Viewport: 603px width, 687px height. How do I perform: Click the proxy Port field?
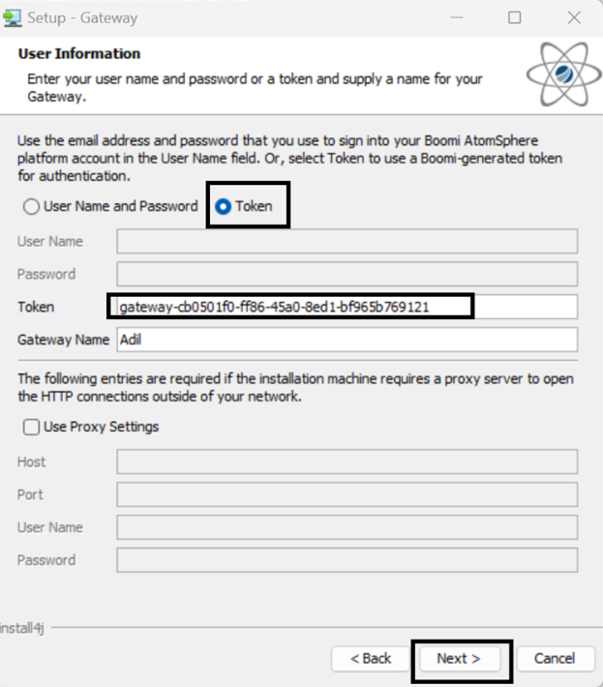[x=347, y=494]
